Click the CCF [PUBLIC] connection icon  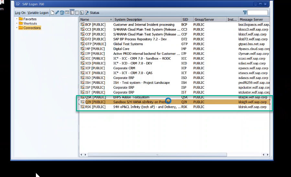83,34
